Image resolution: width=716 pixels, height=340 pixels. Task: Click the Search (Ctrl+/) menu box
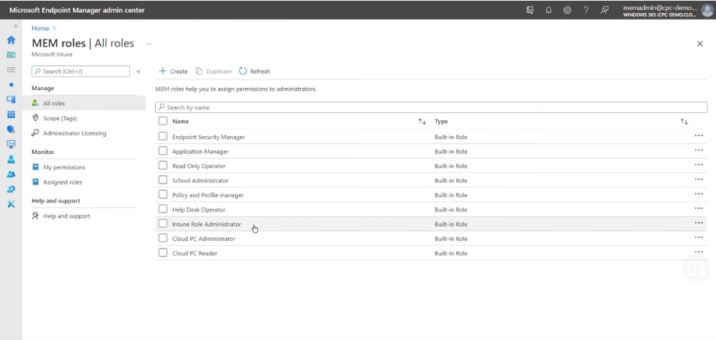coord(80,71)
